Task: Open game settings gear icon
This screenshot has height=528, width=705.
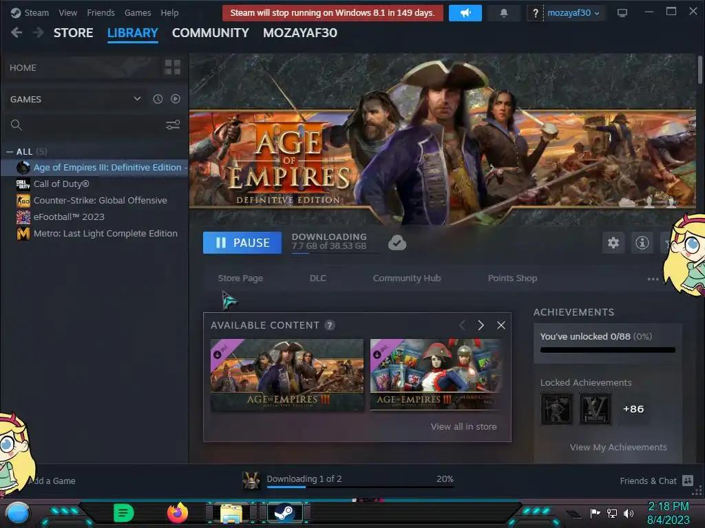Action: click(x=613, y=243)
